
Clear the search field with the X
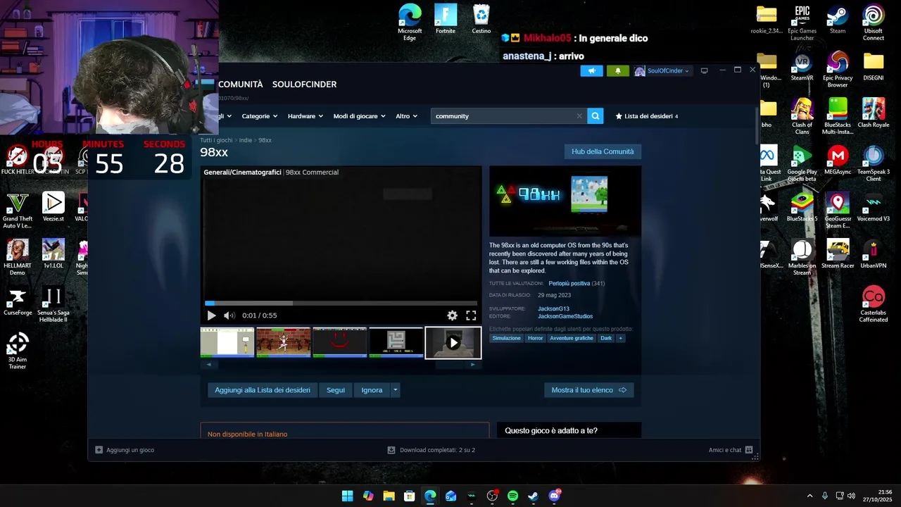(579, 116)
